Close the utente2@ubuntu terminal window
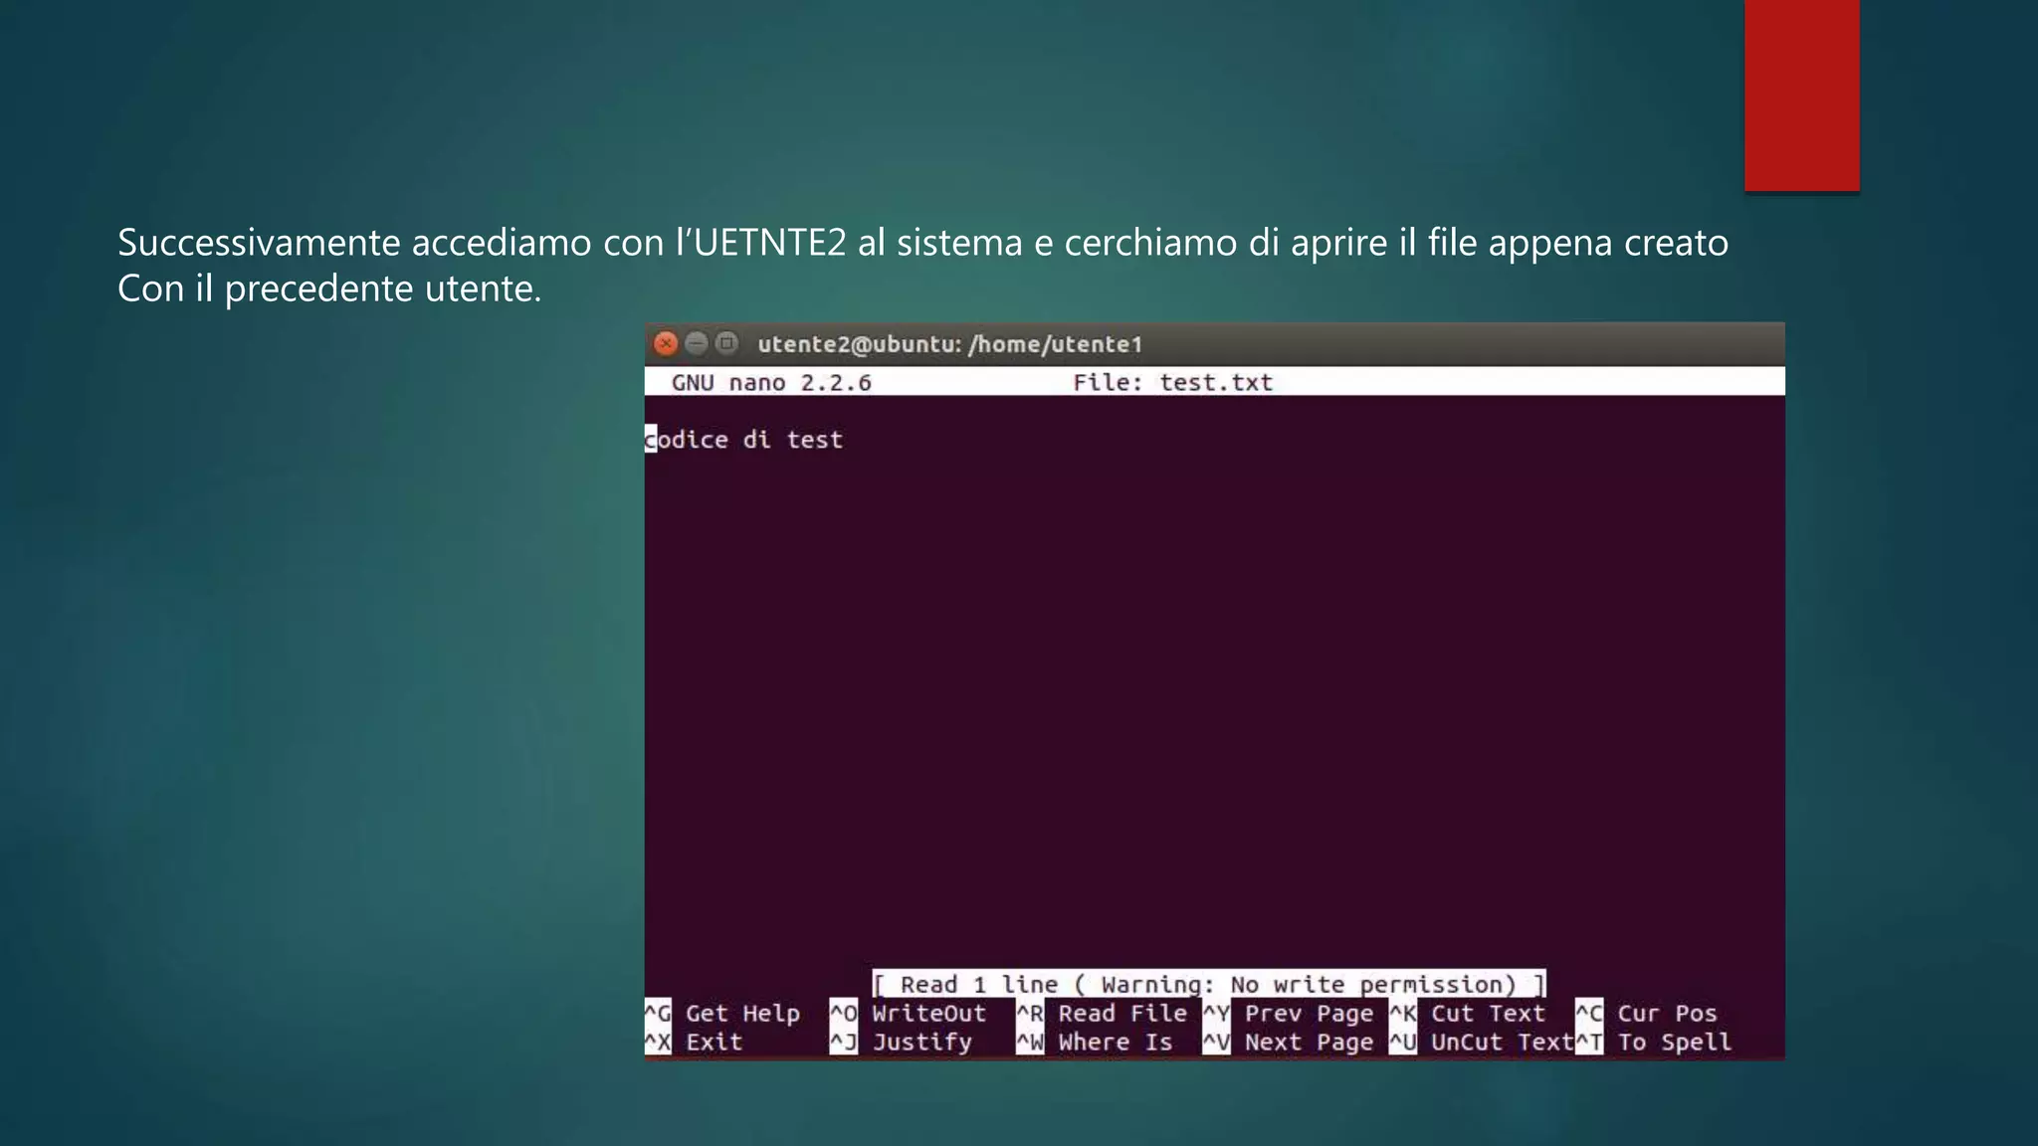This screenshot has width=2038, height=1146. pyautogui.click(x=666, y=344)
